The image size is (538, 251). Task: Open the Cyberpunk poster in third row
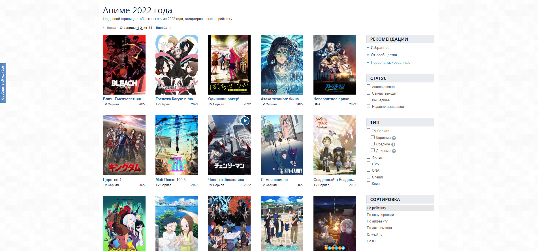click(x=124, y=223)
